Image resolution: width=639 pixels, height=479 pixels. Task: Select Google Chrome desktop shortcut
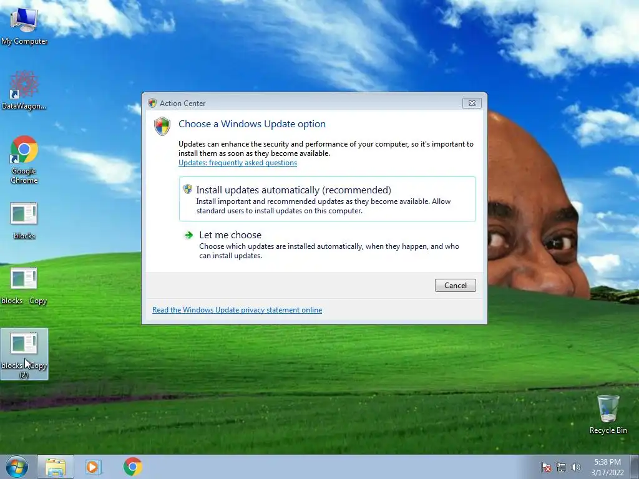tap(24, 159)
